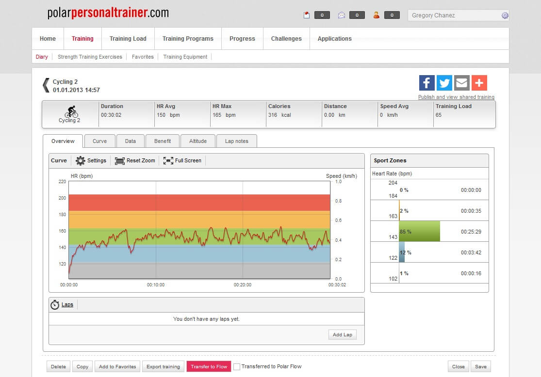Viewport: 541px width, 377px height.
Task: Open the Training Programs menu
Action: [188, 39]
